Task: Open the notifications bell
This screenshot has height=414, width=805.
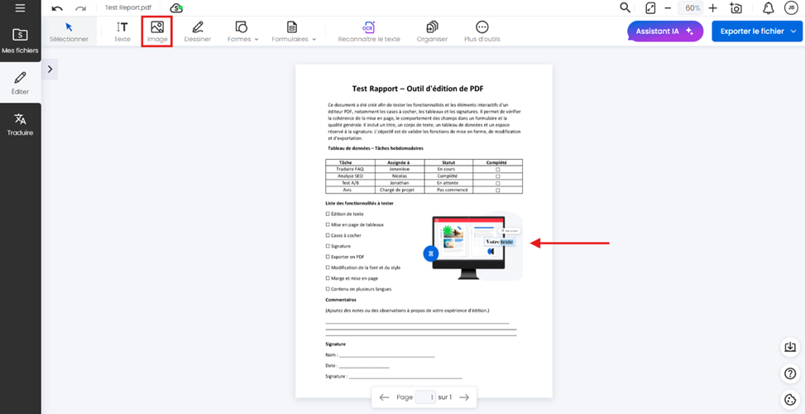Action: point(769,8)
